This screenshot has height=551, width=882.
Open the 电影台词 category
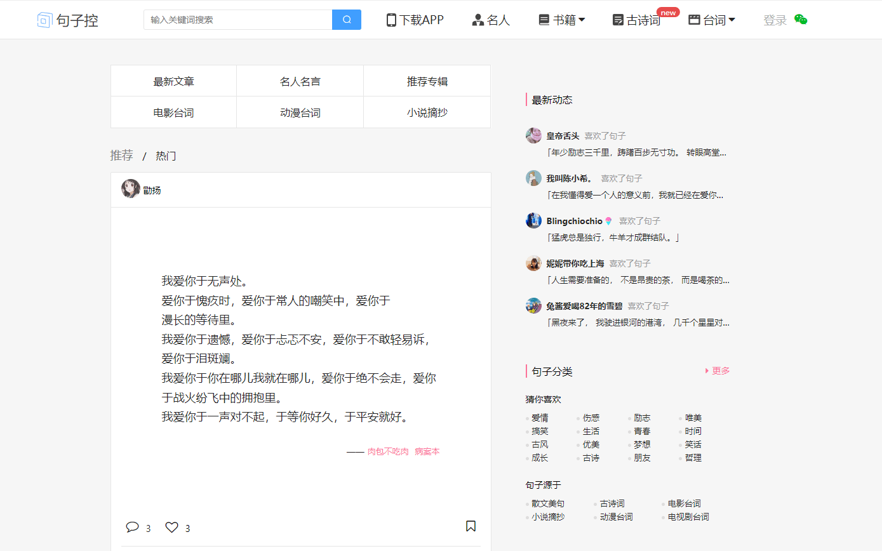coord(173,112)
